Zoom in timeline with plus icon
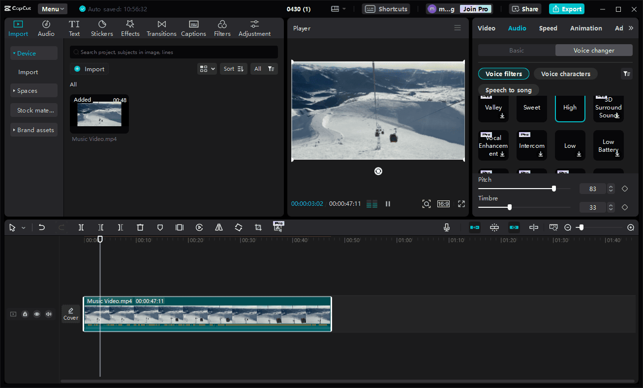This screenshot has height=388, width=643. click(631, 227)
